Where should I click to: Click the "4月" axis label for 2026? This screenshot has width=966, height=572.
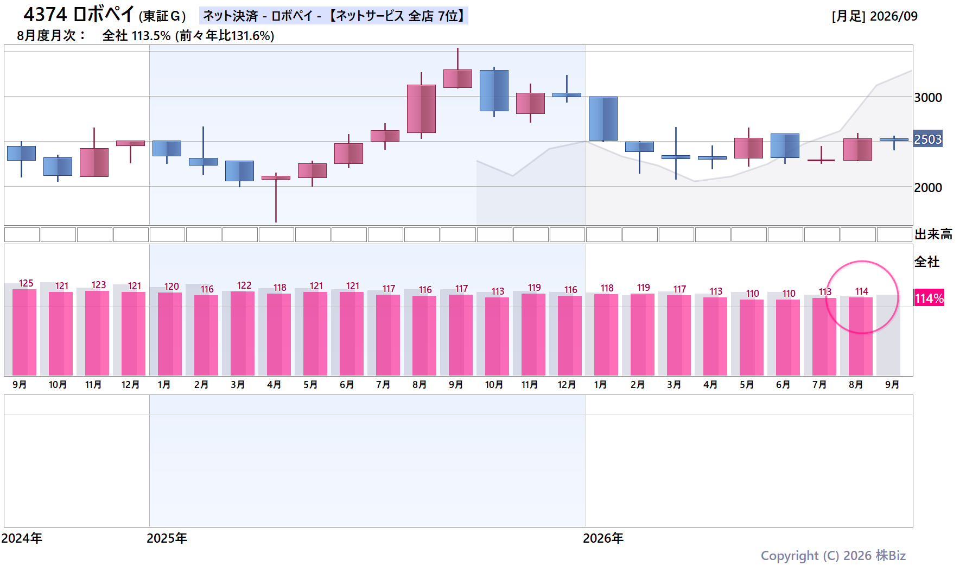click(x=710, y=385)
